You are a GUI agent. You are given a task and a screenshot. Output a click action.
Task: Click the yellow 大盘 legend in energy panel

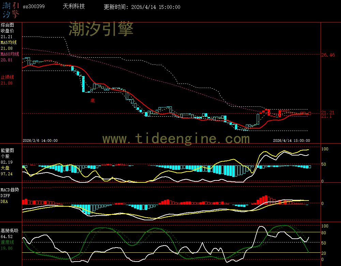tap(5, 168)
